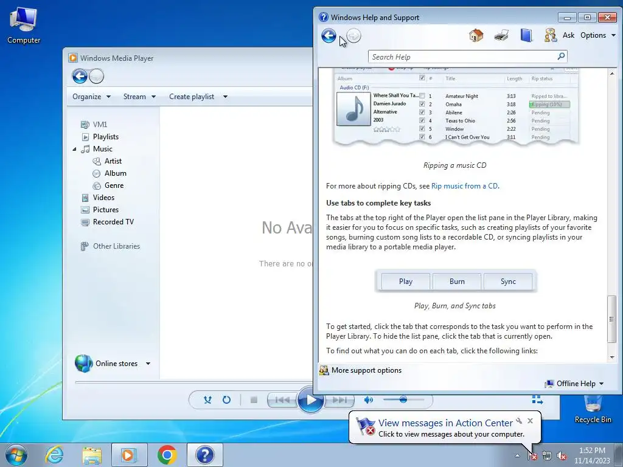Click the Help and Support taskbar button
The height and width of the screenshot is (467, 623).
pyautogui.click(x=204, y=455)
